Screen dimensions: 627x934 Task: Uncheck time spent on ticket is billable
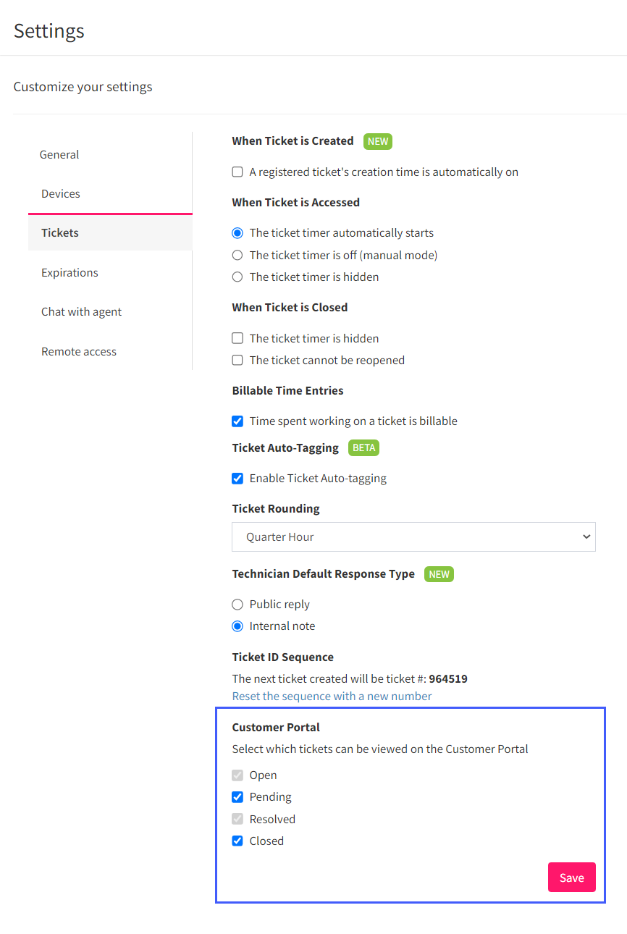click(237, 421)
